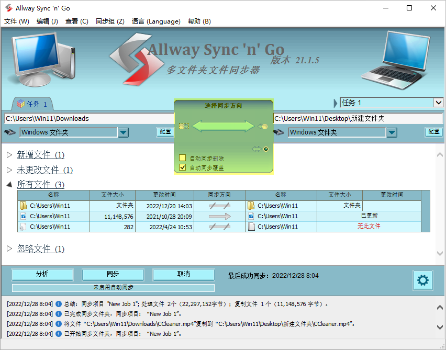
Task: Click the right-side video icon in 已更新 row
Action: 251,217
